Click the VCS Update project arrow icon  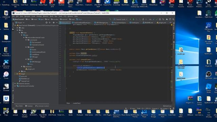pos(154,19)
